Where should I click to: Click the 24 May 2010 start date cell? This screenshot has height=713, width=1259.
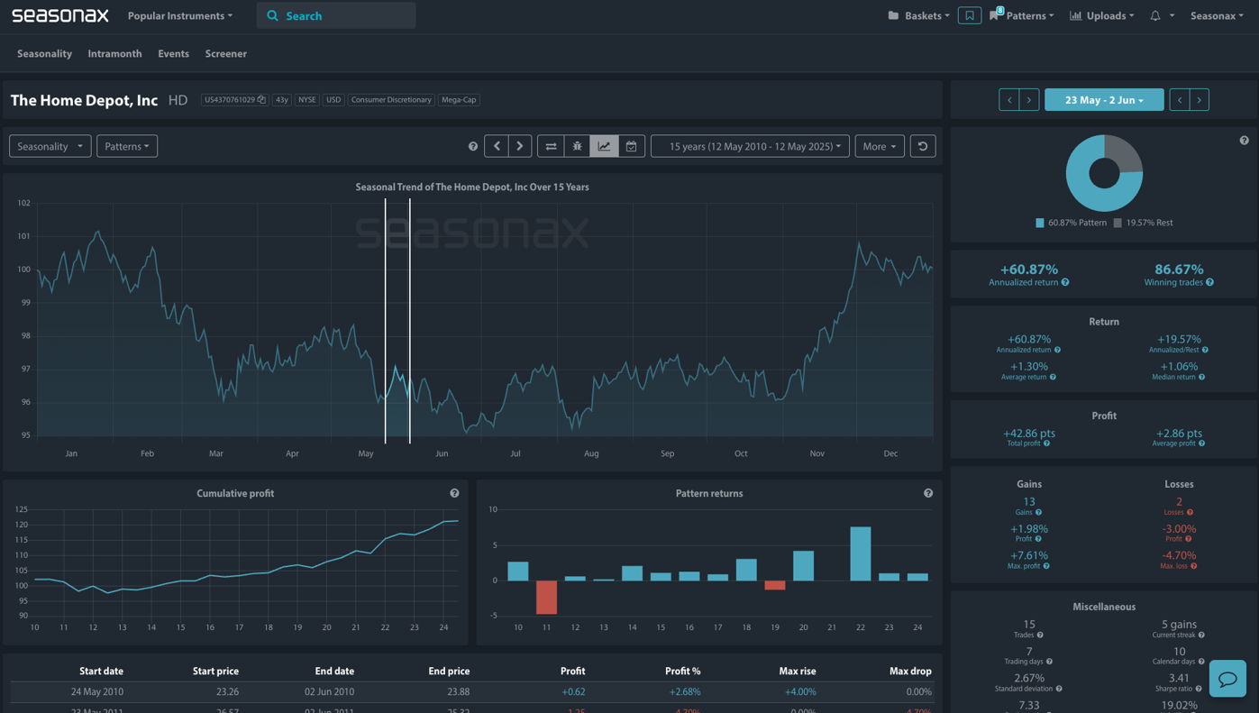tap(96, 691)
